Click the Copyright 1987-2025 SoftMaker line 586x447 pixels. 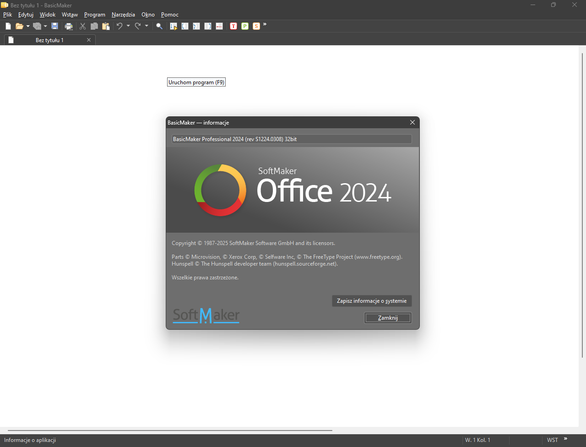pos(253,243)
